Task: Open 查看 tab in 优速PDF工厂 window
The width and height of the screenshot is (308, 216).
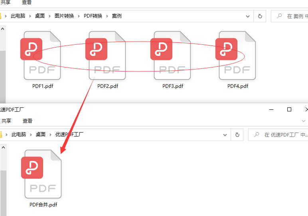Action: pos(27,121)
